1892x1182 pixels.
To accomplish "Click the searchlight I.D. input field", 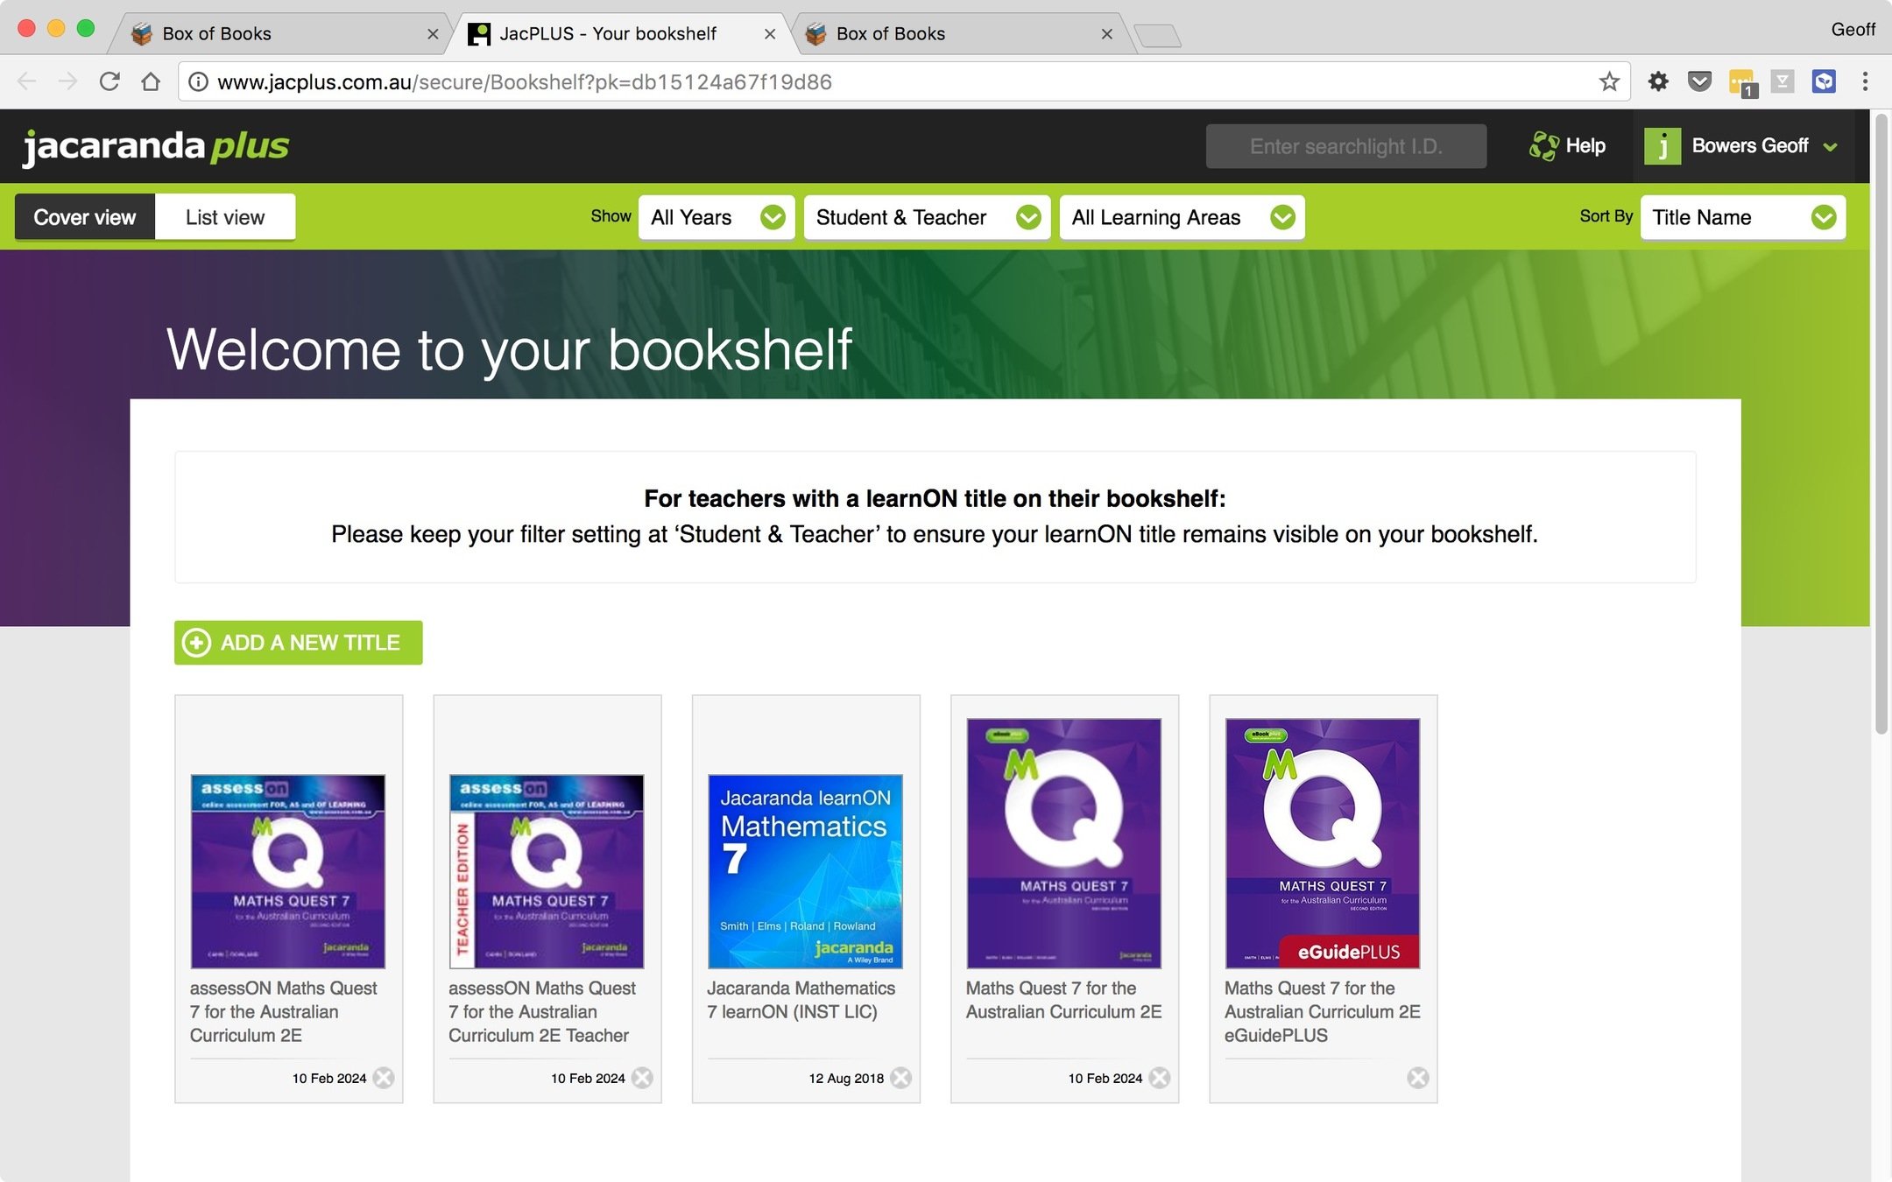I will click(1345, 146).
